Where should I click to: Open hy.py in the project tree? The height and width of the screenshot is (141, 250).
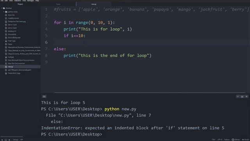[10, 44]
